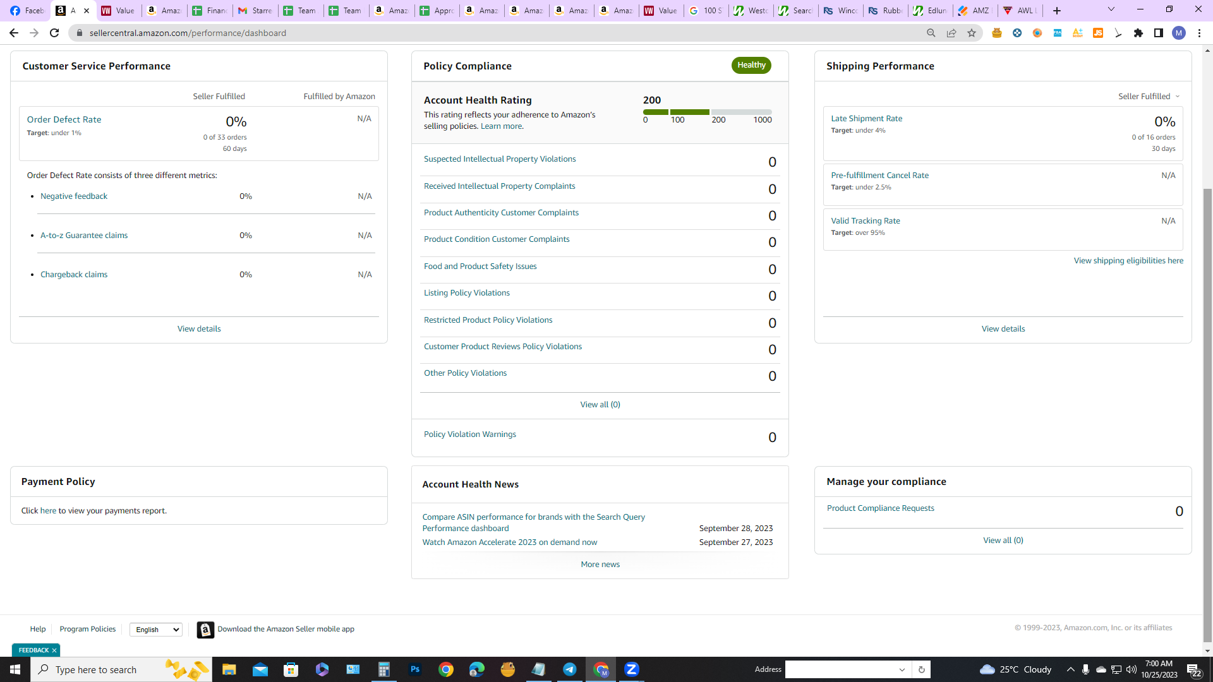Launch Photoshop from the taskbar
The width and height of the screenshot is (1213, 682).
coord(415,669)
